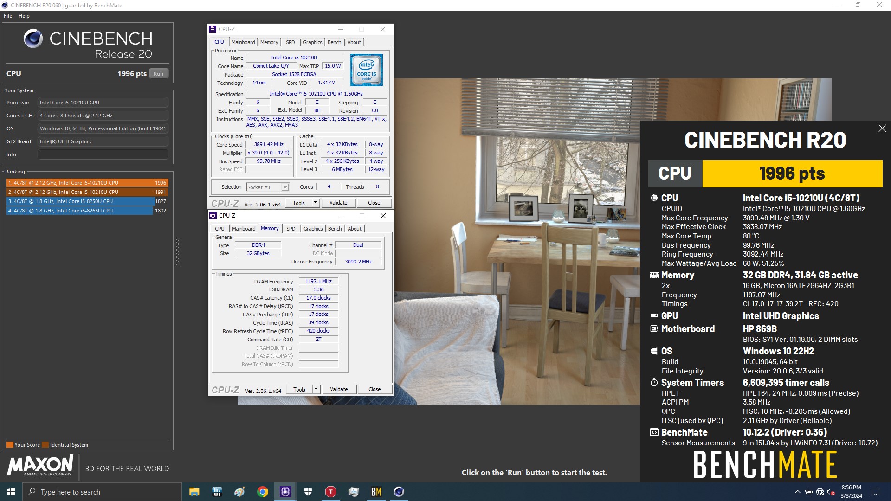This screenshot has height=501, width=891.
Task: Click the Motherboard icon in BenchMate panel
Action: click(x=654, y=329)
